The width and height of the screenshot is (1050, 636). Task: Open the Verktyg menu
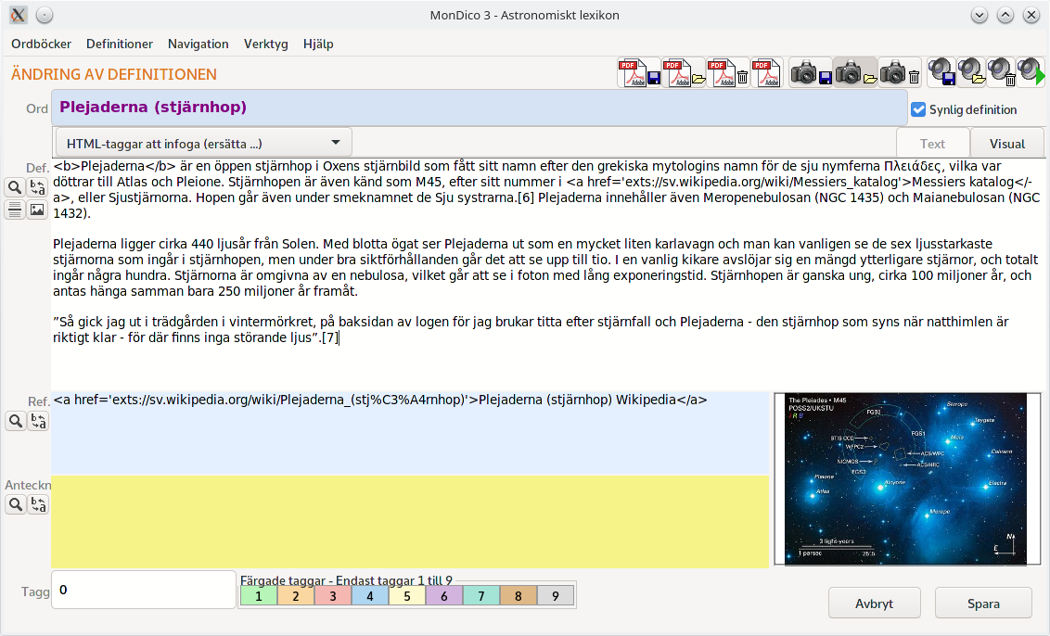(266, 44)
